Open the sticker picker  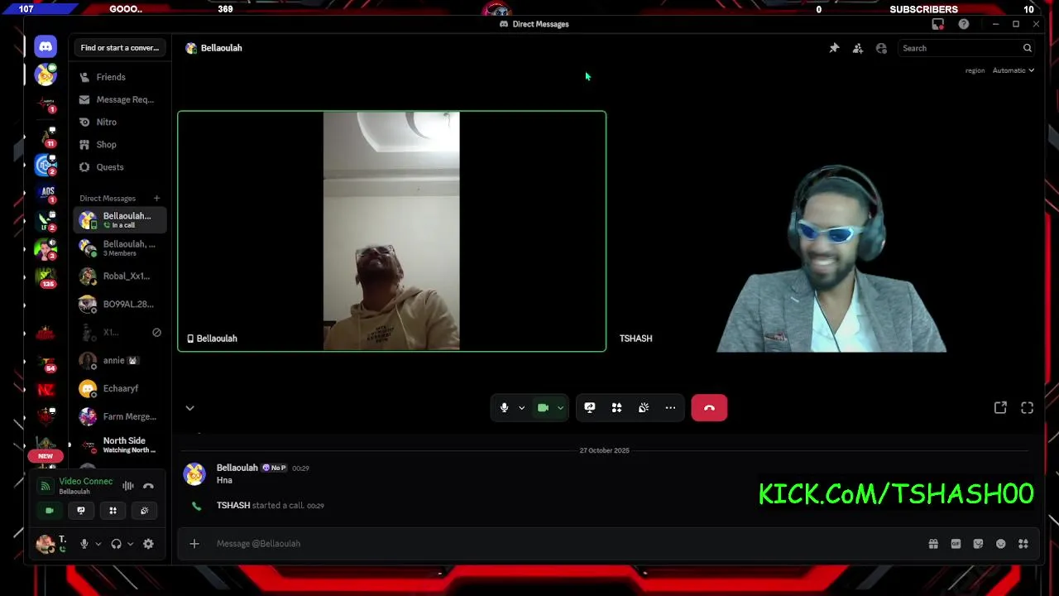[978, 544]
